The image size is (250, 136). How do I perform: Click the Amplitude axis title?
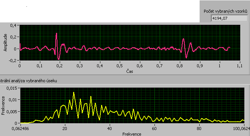pyautogui.click(x=6, y=43)
